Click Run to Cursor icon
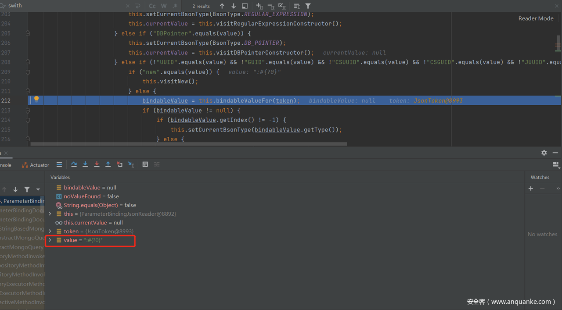Image resolution: width=562 pixels, height=310 pixels. [x=131, y=164]
